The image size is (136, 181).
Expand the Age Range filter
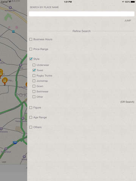tap(31, 117)
